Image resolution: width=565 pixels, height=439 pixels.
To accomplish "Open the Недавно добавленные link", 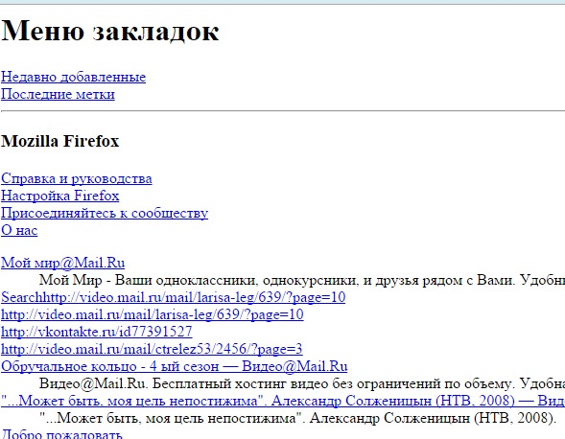I will [x=73, y=77].
